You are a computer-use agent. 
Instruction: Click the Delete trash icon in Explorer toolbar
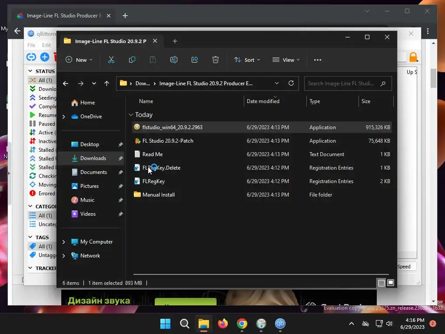point(216,60)
